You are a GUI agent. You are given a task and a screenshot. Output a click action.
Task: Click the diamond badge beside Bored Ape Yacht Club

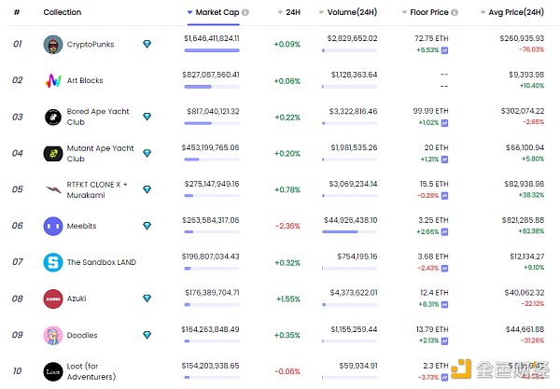coord(147,117)
